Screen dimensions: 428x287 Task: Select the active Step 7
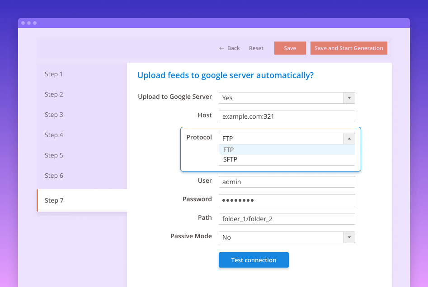54,200
